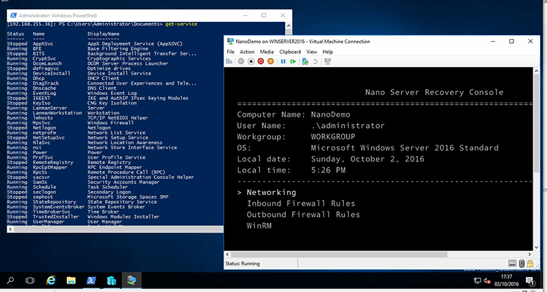Switch to PowerShell via taskbar icon

(x=91, y=280)
